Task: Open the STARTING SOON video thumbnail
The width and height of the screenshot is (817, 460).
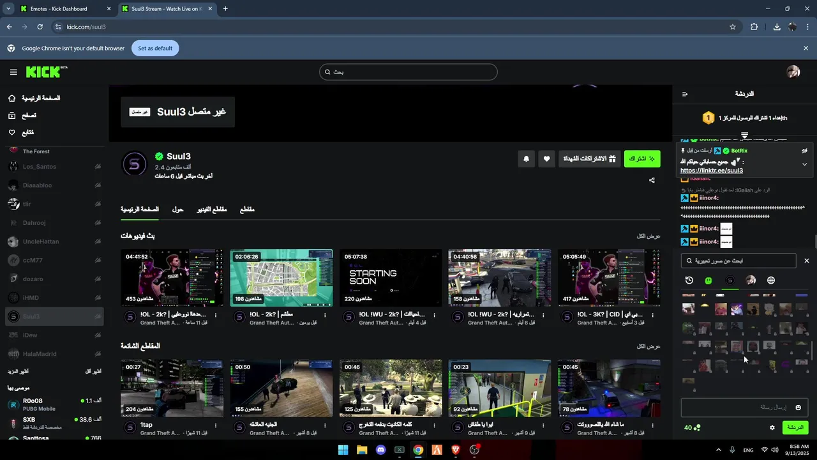Action: click(x=391, y=278)
